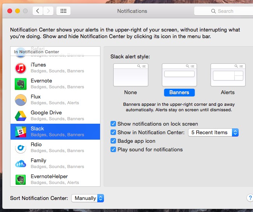
Task: Click EvernoteHelper subtitle 'Badges, Sounds, Alerts'
Action: [55, 183]
